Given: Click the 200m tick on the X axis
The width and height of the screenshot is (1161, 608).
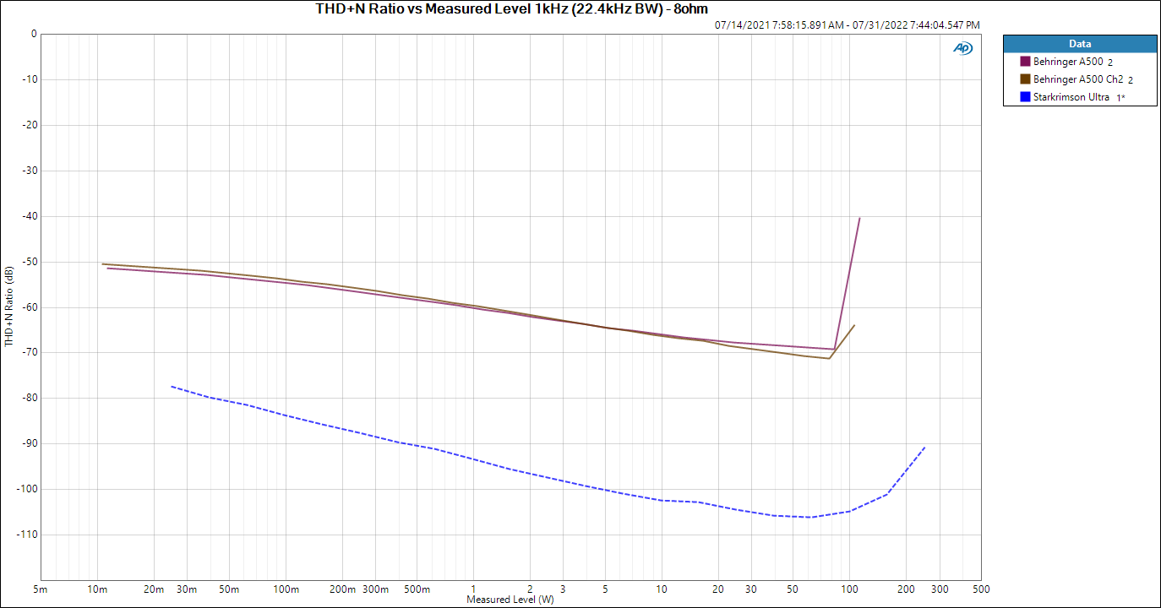Looking at the screenshot, I should click(x=342, y=589).
